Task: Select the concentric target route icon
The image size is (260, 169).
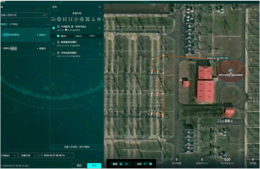Action: click(x=82, y=19)
